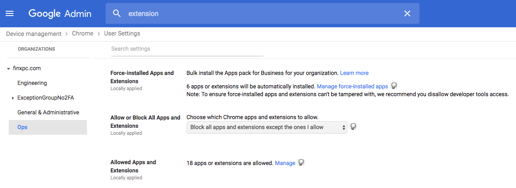Click lightbulb beside Manage force-installed apps

[394, 86]
